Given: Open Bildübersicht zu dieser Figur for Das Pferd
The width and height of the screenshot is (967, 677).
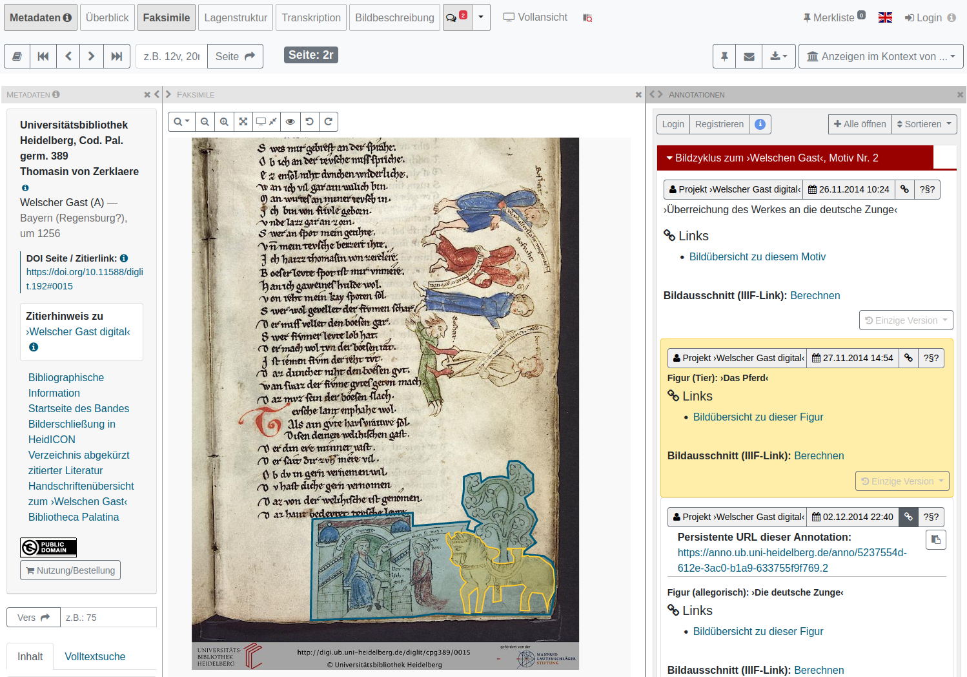Looking at the screenshot, I should [758, 417].
